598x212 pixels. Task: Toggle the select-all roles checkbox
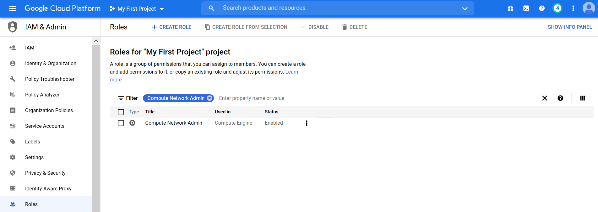[x=121, y=112]
